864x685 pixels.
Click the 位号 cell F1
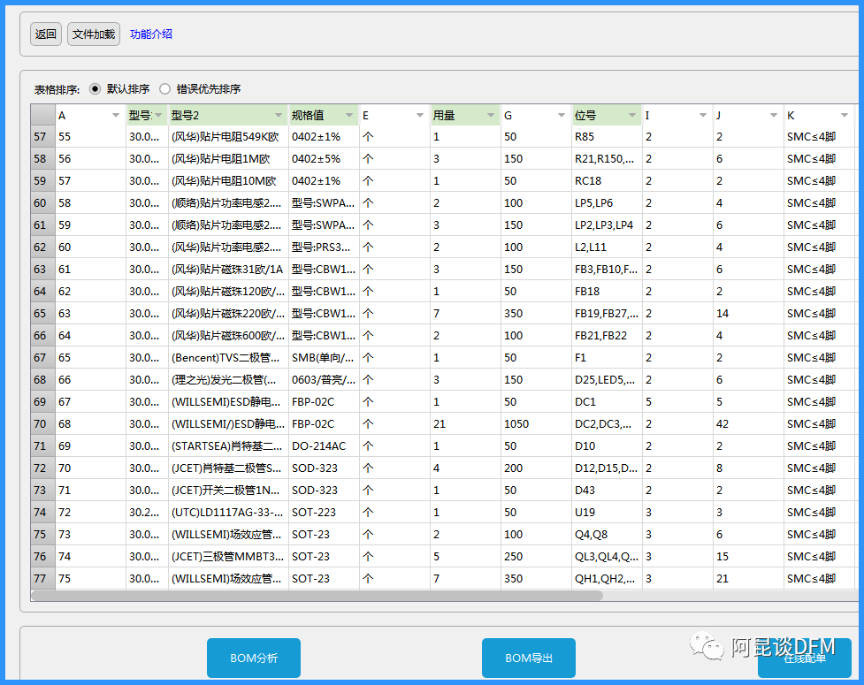click(x=607, y=357)
